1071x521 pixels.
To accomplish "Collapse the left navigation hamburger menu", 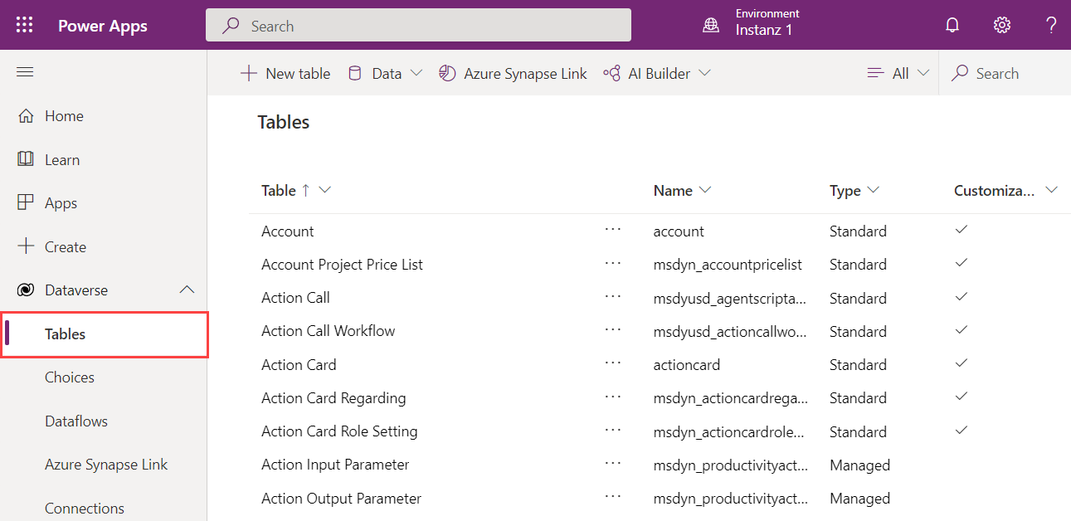I will (25, 72).
